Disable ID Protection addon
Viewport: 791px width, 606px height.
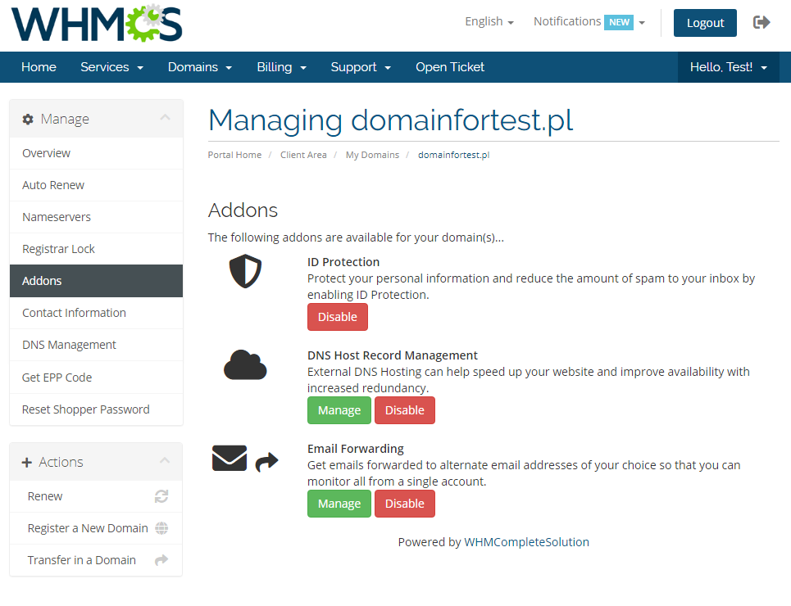point(338,317)
